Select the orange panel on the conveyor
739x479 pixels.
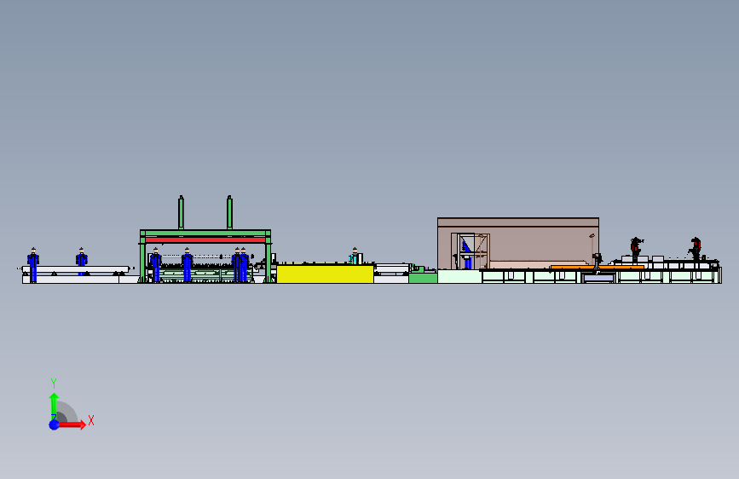(x=597, y=268)
